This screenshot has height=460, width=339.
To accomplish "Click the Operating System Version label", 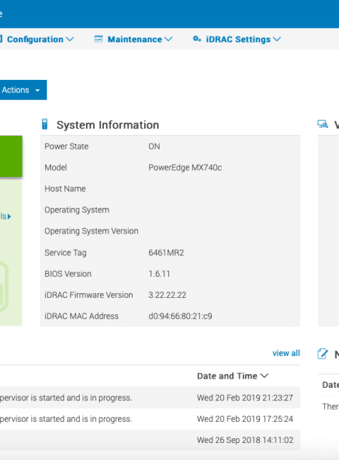I will (91, 231).
